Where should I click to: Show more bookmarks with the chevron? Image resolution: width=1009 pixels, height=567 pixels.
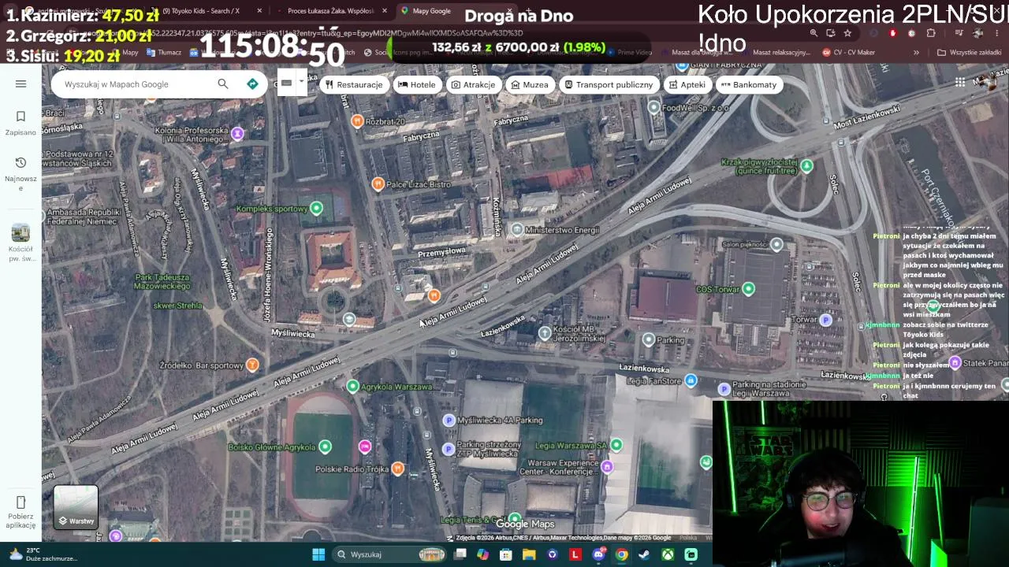tap(916, 53)
